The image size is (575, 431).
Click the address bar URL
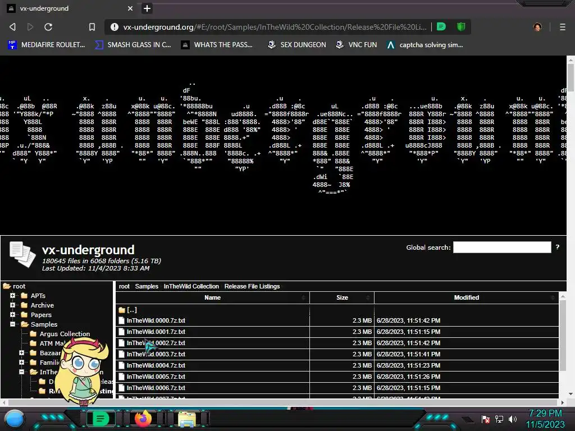pyautogui.click(x=275, y=27)
